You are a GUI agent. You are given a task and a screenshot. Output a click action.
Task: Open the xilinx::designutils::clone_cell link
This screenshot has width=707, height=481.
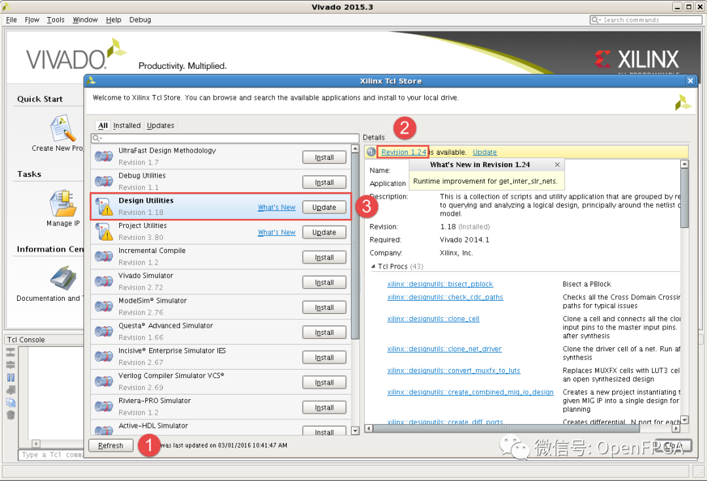(x=433, y=319)
